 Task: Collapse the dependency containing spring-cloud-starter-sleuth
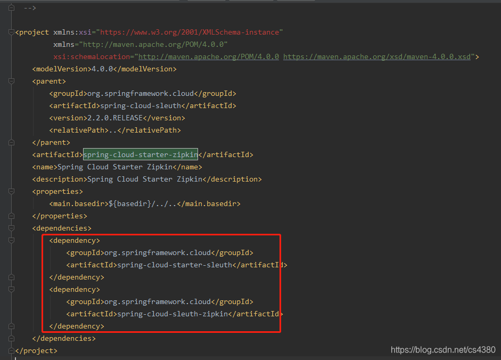click(12, 240)
